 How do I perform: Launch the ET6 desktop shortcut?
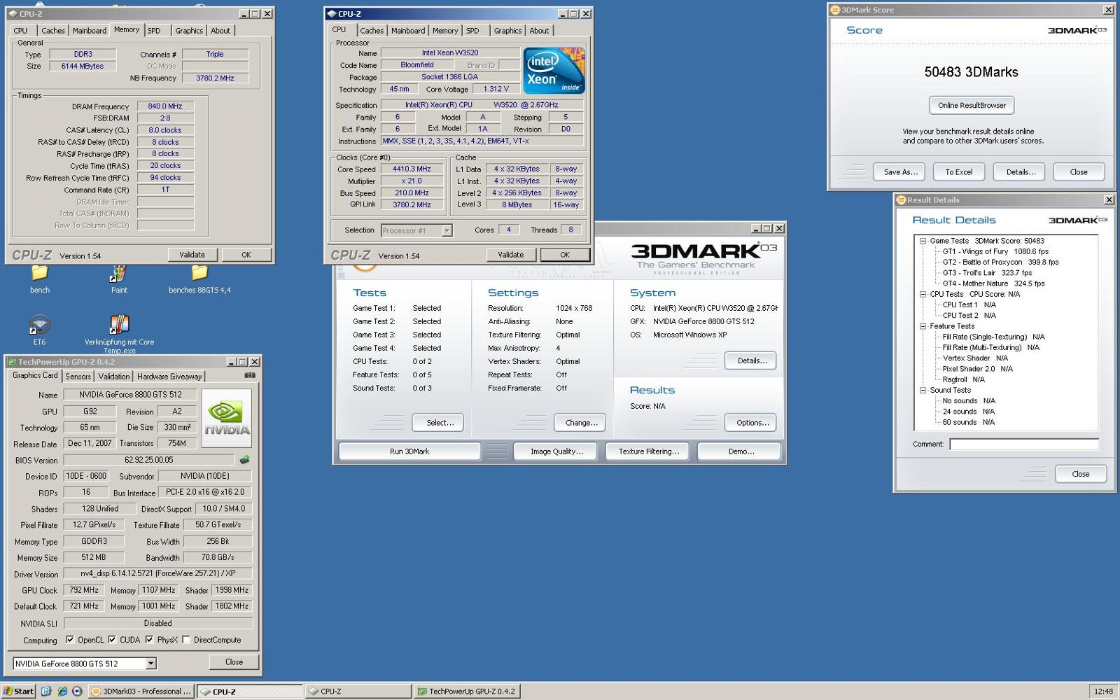point(39,329)
